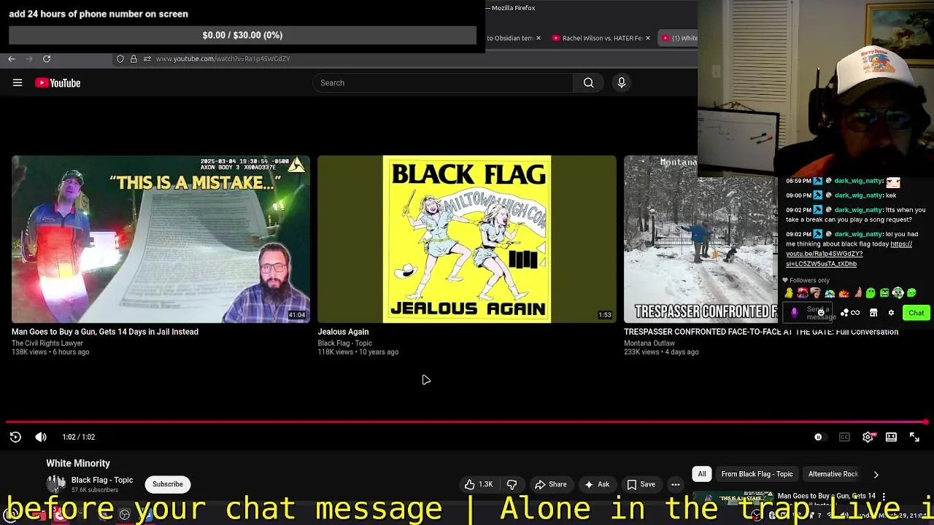Click the White Minority video title

78,463
